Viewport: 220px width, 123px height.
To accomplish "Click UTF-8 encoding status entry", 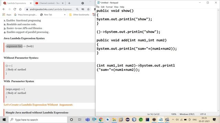I will point(203,114).
